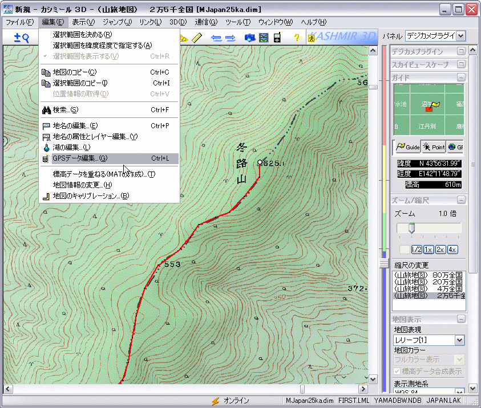The height and width of the screenshot is (408, 481).
Task: Click the 625 summit point on the map
Action: 260,162
